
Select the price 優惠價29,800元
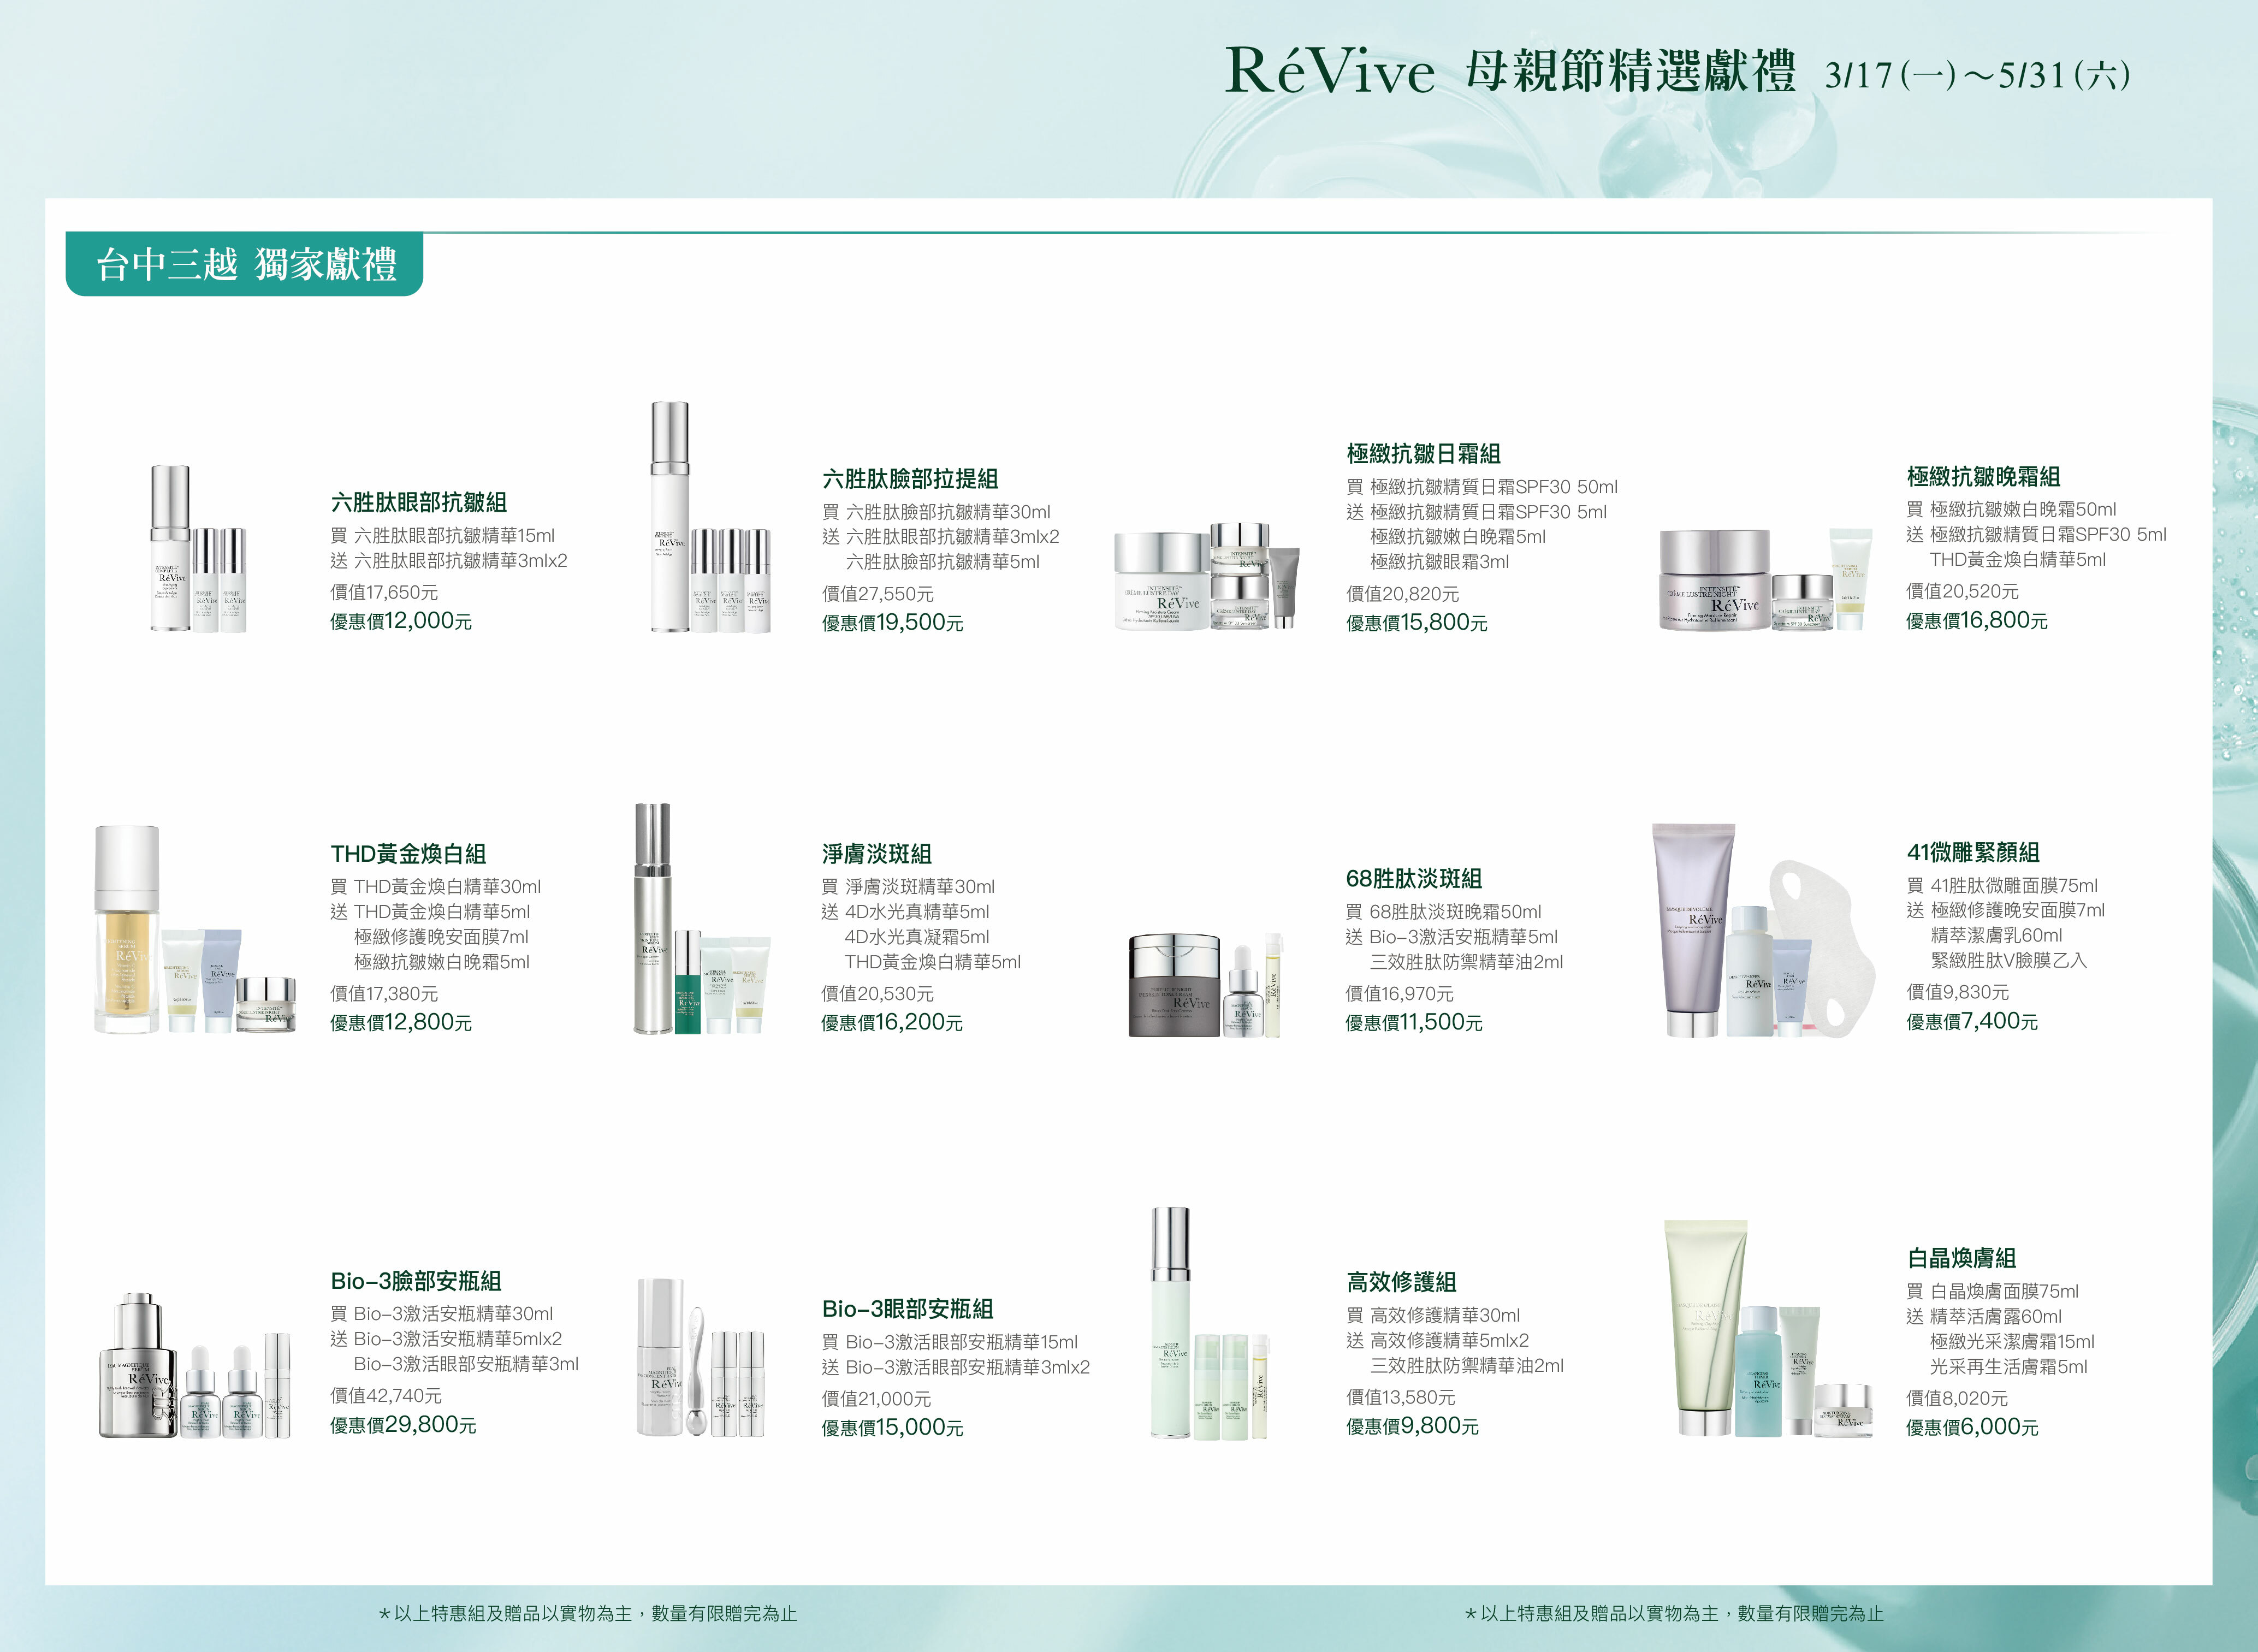pyautogui.click(x=403, y=1425)
